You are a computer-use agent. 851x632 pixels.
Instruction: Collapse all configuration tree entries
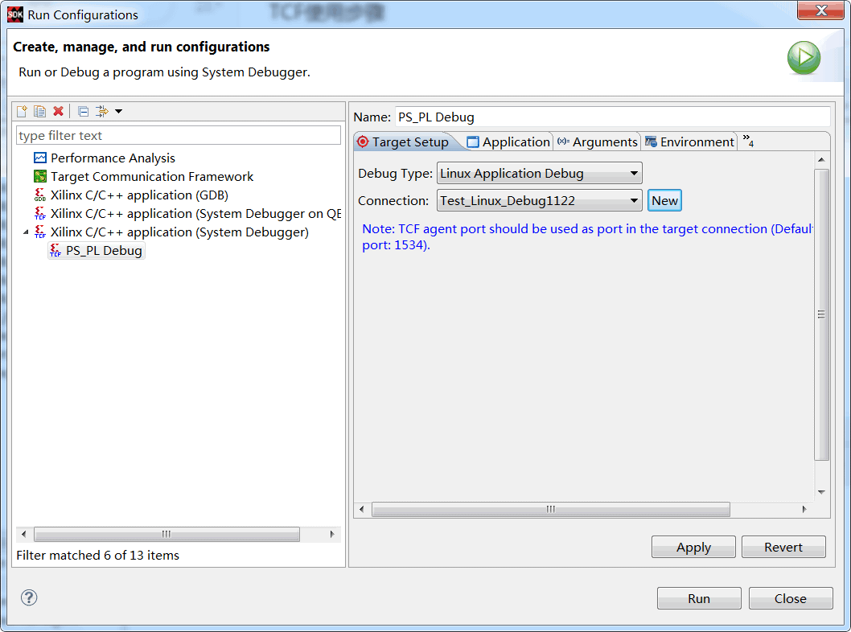(83, 111)
